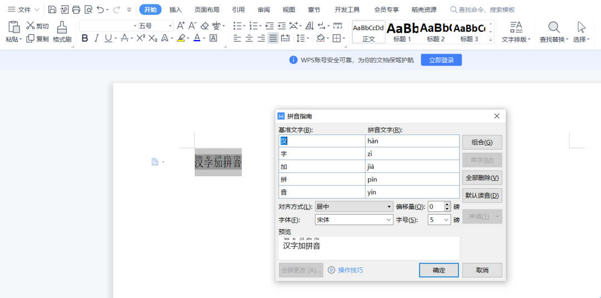Open the 文件 menu
The height and width of the screenshot is (298, 601).
23,9
